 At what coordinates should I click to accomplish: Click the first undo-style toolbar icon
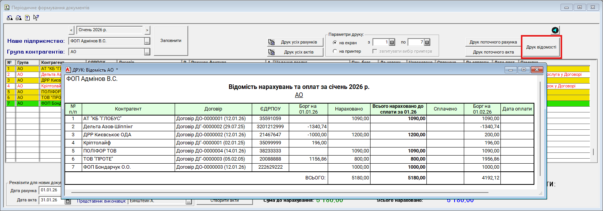tap(10, 17)
